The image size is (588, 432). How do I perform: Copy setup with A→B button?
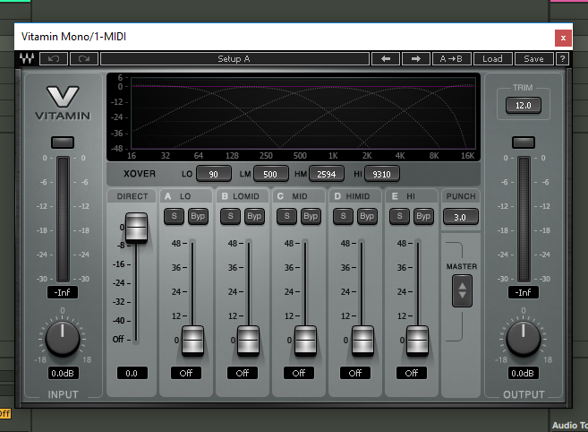click(x=451, y=58)
